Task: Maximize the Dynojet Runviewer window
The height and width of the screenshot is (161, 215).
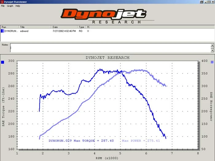Action: point(209,2)
